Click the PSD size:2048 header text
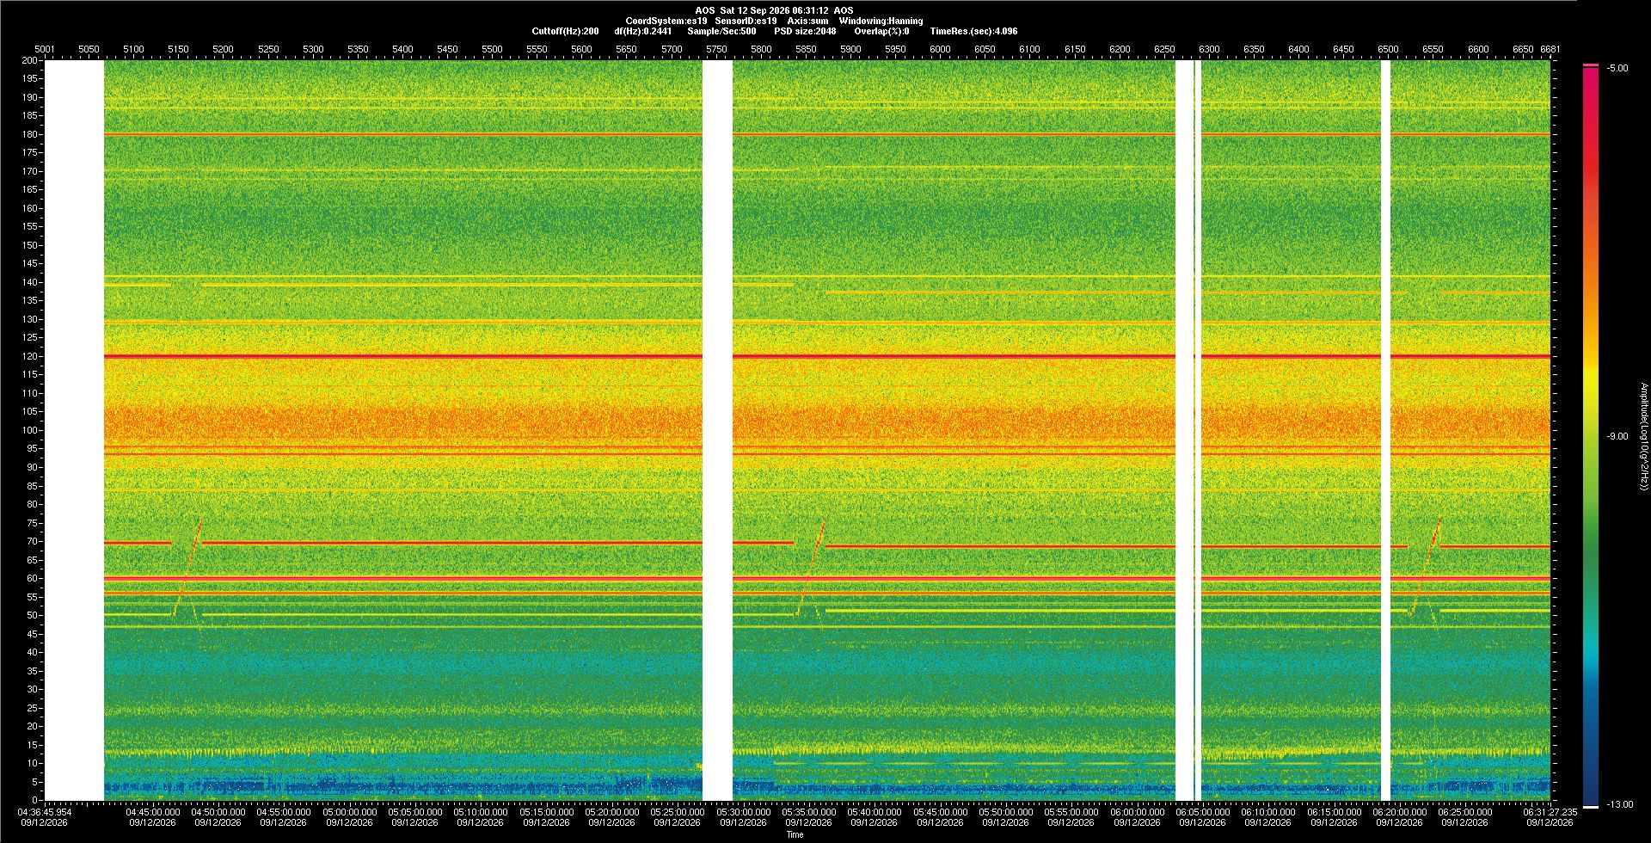The width and height of the screenshot is (1651, 843). click(x=805, y=31)
